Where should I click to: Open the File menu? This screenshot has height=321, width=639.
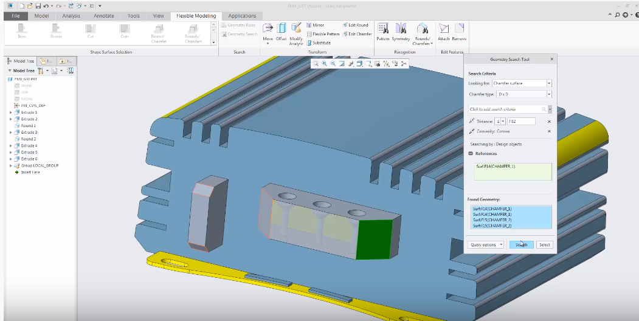pyautogui.click(x=15, y=16)
